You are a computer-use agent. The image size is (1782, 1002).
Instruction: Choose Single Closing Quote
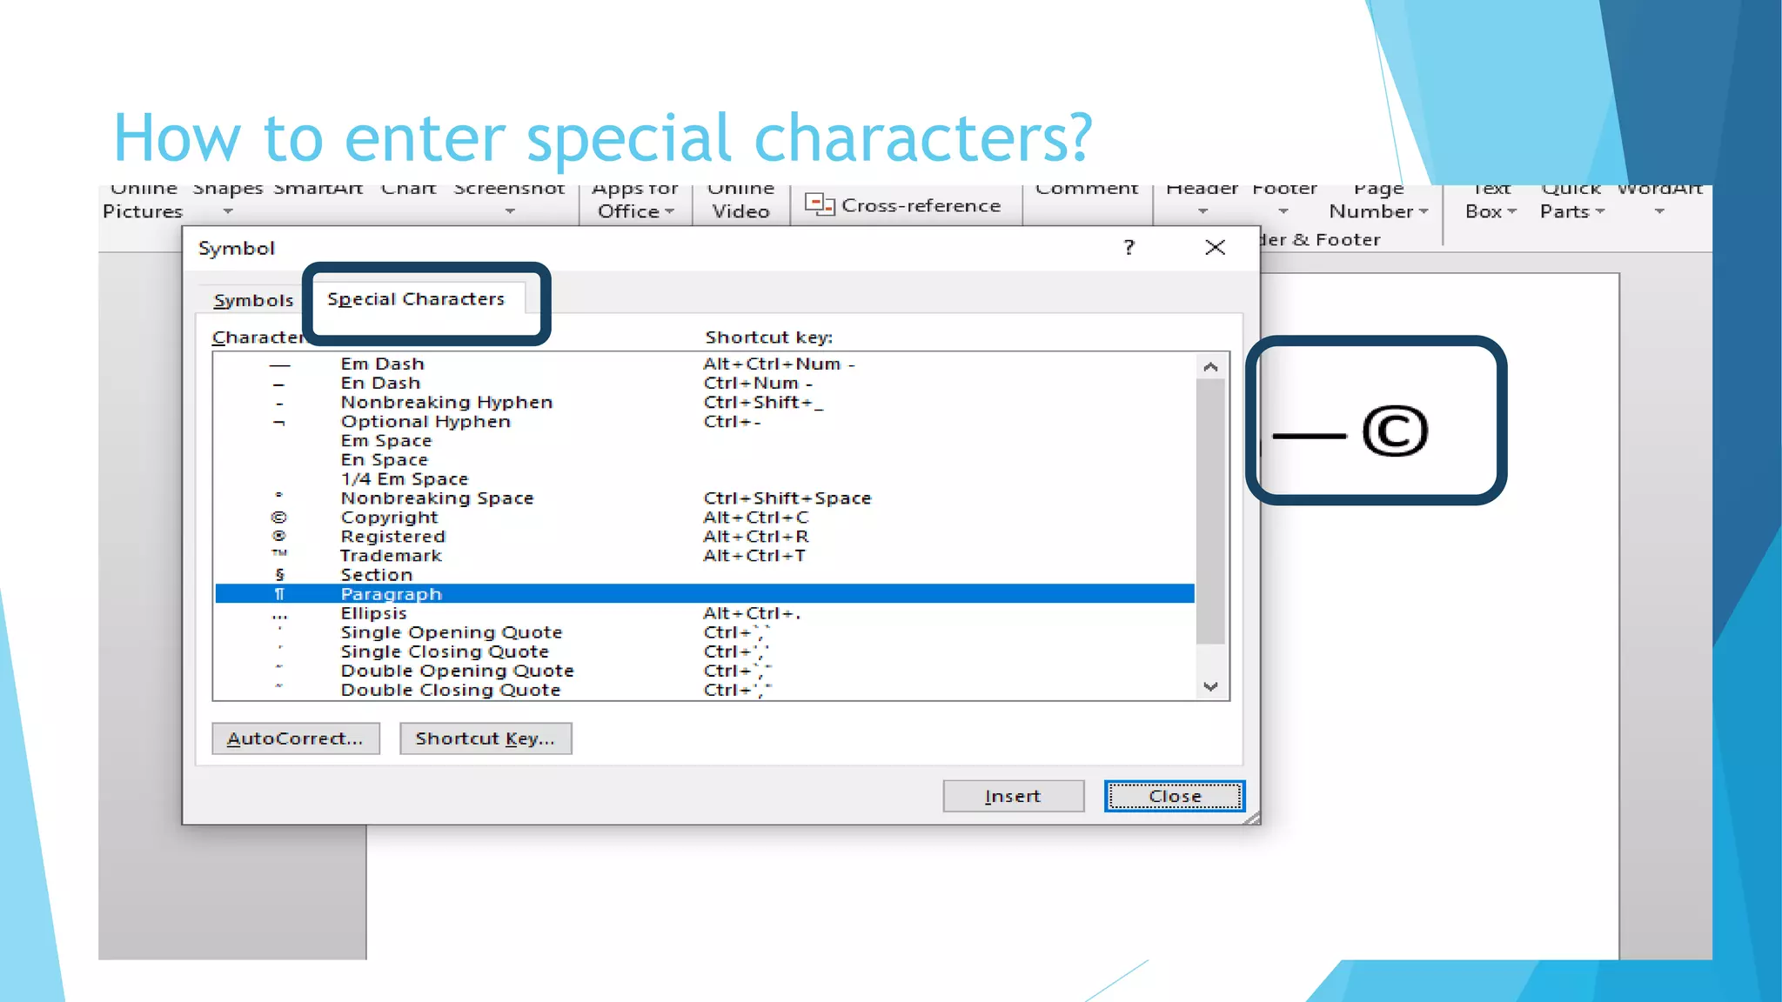[705, 651]
